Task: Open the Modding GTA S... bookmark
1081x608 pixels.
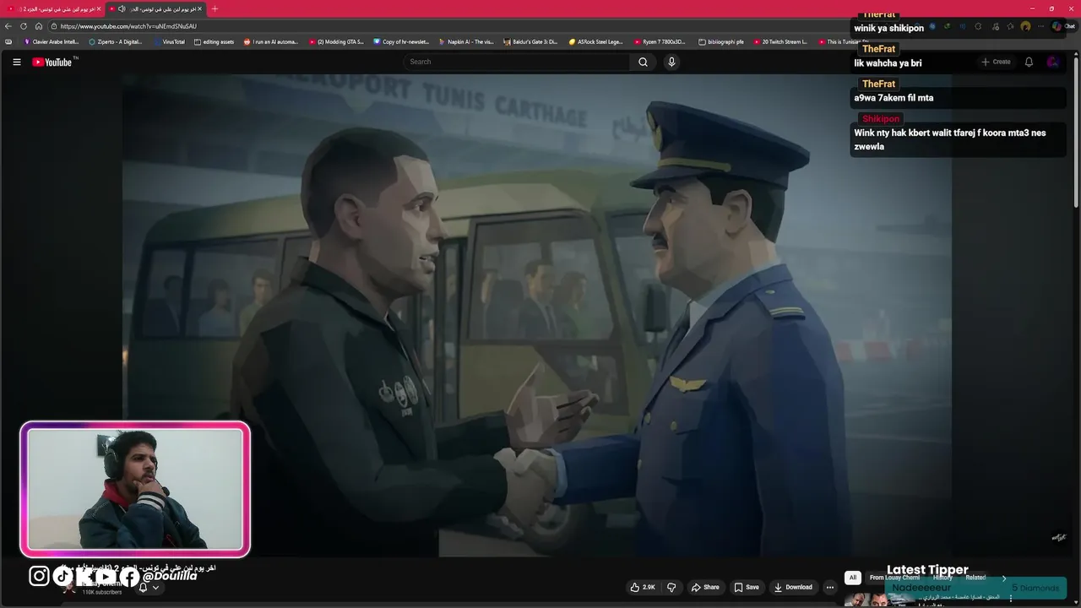Action: tap(336, 41)
